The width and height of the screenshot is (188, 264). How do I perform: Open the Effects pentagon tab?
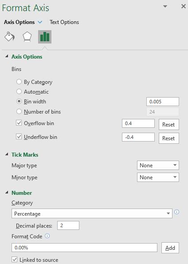click(27, 36)
